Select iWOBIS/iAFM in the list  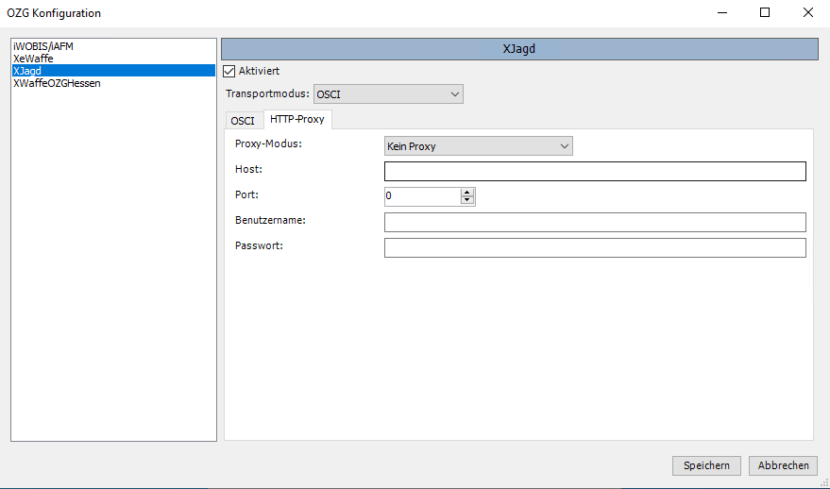pyautogui.click(x=43, y=46)
